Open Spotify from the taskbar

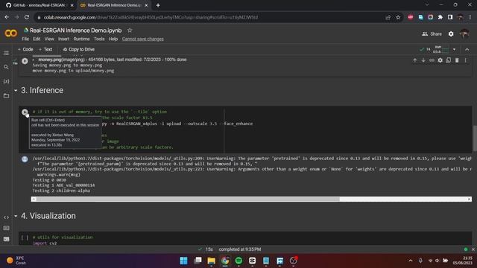[x=238, y=261]
